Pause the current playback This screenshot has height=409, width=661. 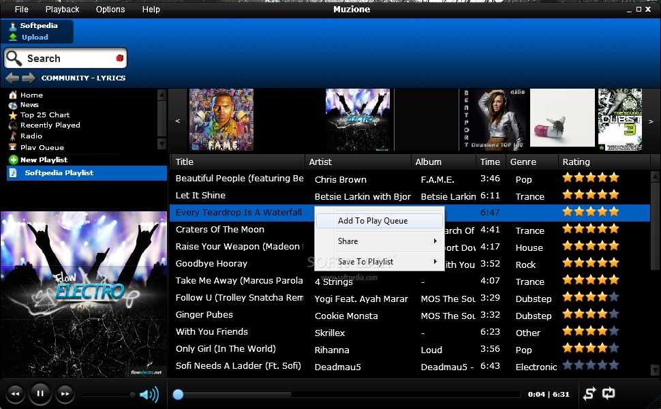tap(40, 393)
